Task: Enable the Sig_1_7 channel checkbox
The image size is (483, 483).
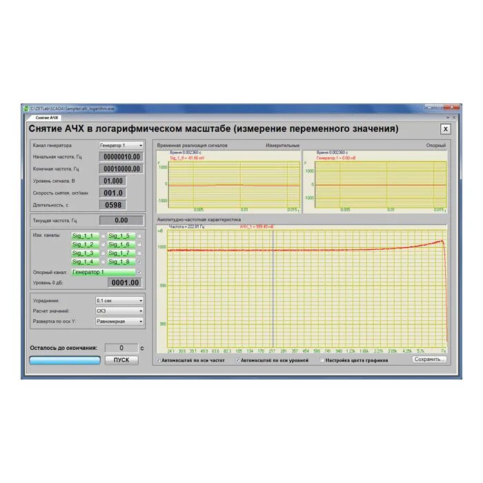Action: pyautogui.click(x=139, y=253)
